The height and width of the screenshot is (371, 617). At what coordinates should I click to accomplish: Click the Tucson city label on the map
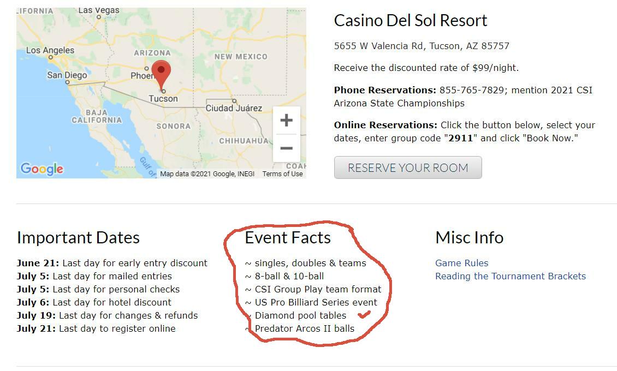163,99
